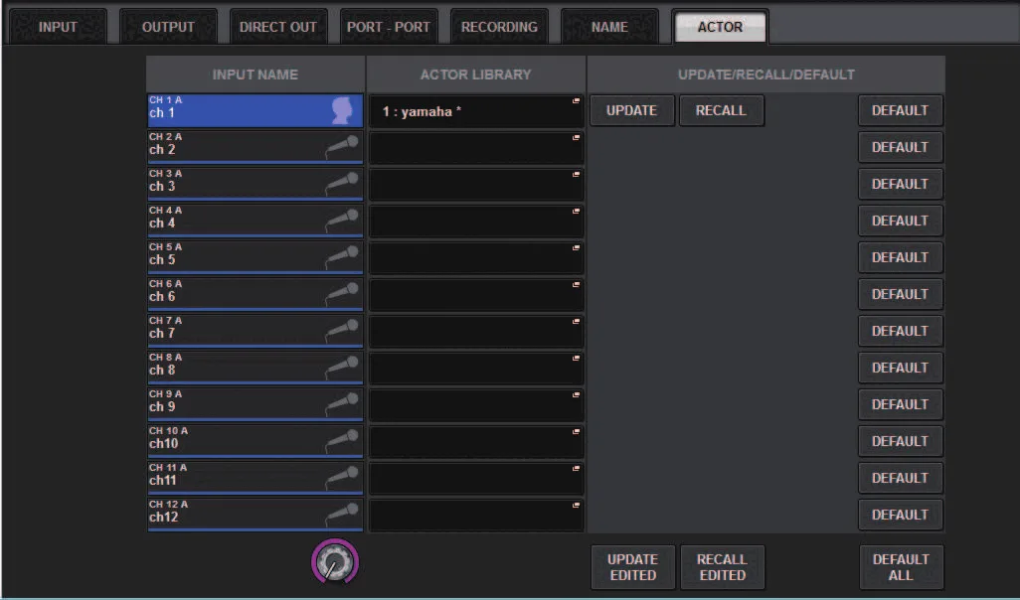The width and height of the screenshot is (1020, 600).
Task: Select the CH 3 A input name
Action: (x=255, y=184)
